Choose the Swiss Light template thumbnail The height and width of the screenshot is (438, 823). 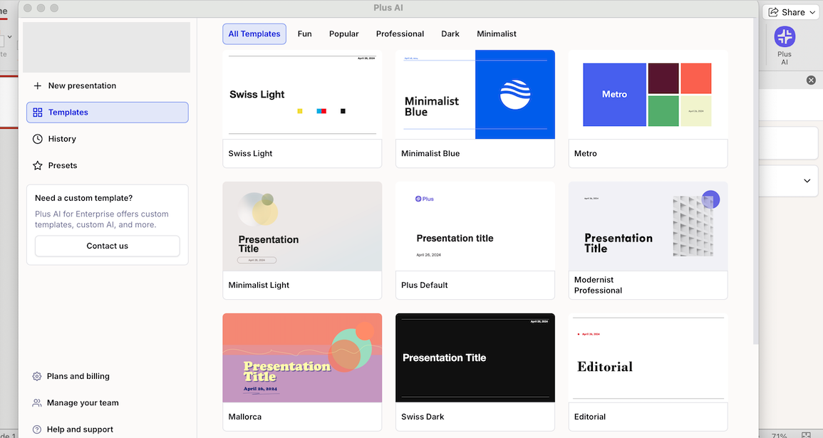[x=302, y=95]
